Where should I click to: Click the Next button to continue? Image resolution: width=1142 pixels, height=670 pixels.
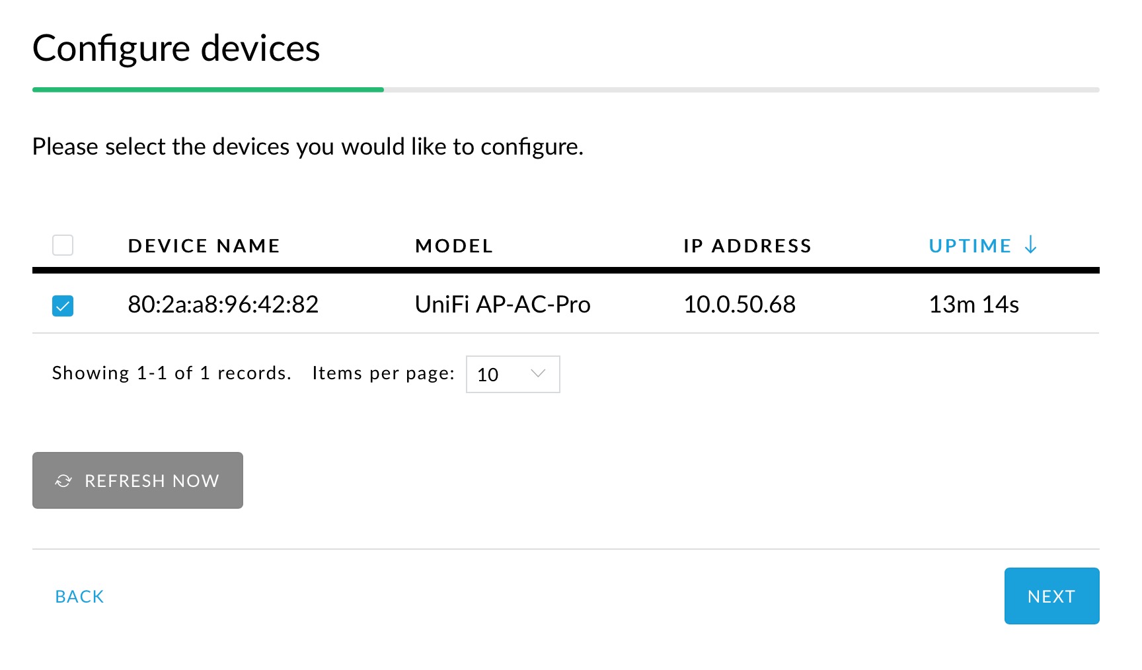[1051, 596]
